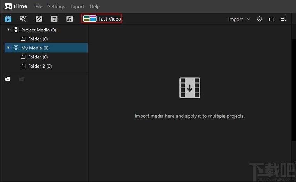Collapse the Project Media tree

coord(8,30)
